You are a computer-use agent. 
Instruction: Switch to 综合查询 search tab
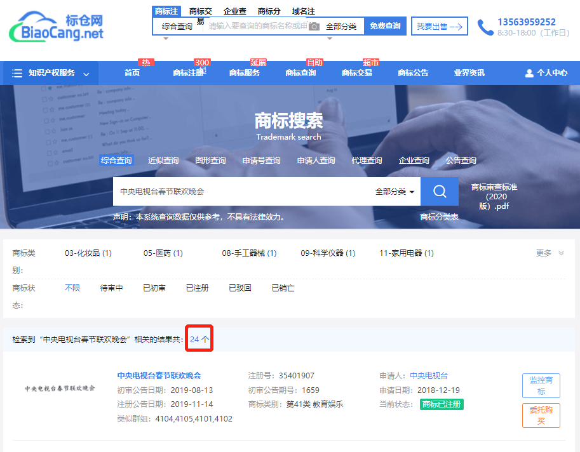tap(116, 161)
